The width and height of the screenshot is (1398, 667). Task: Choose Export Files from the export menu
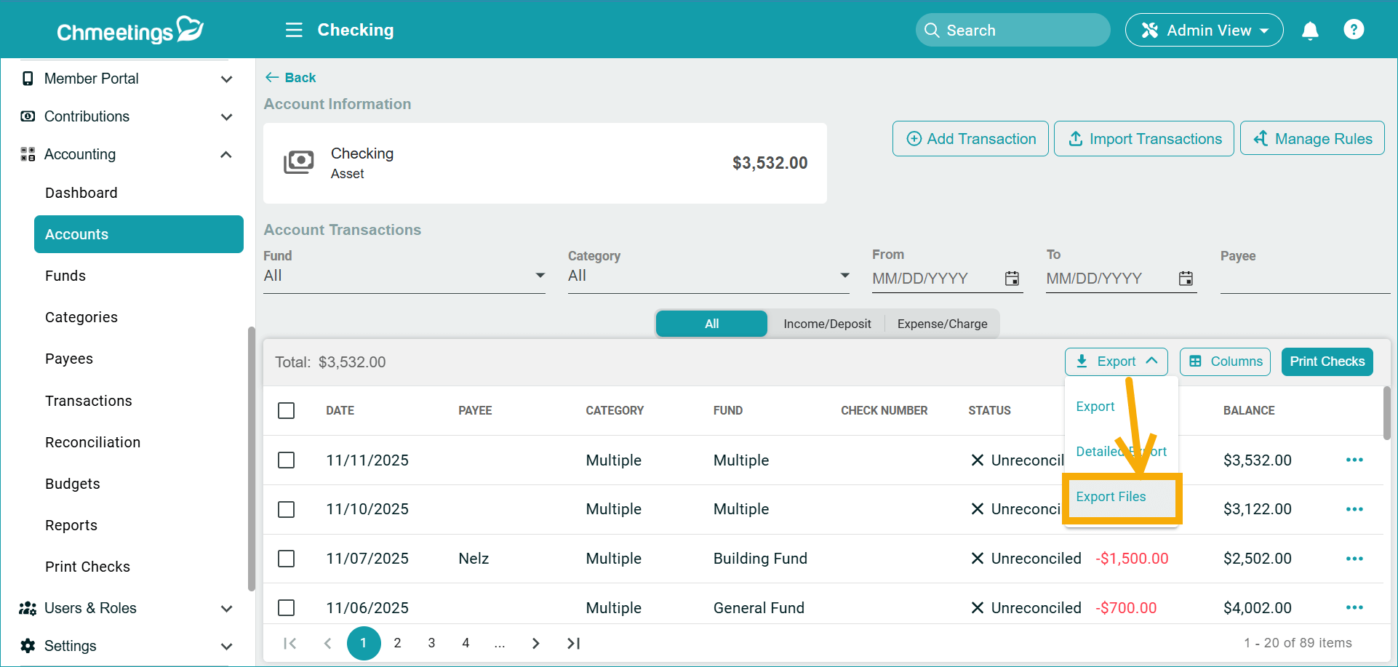1111,497
